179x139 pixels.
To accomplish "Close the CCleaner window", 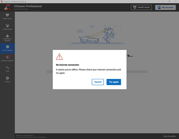I will point(176,1).
